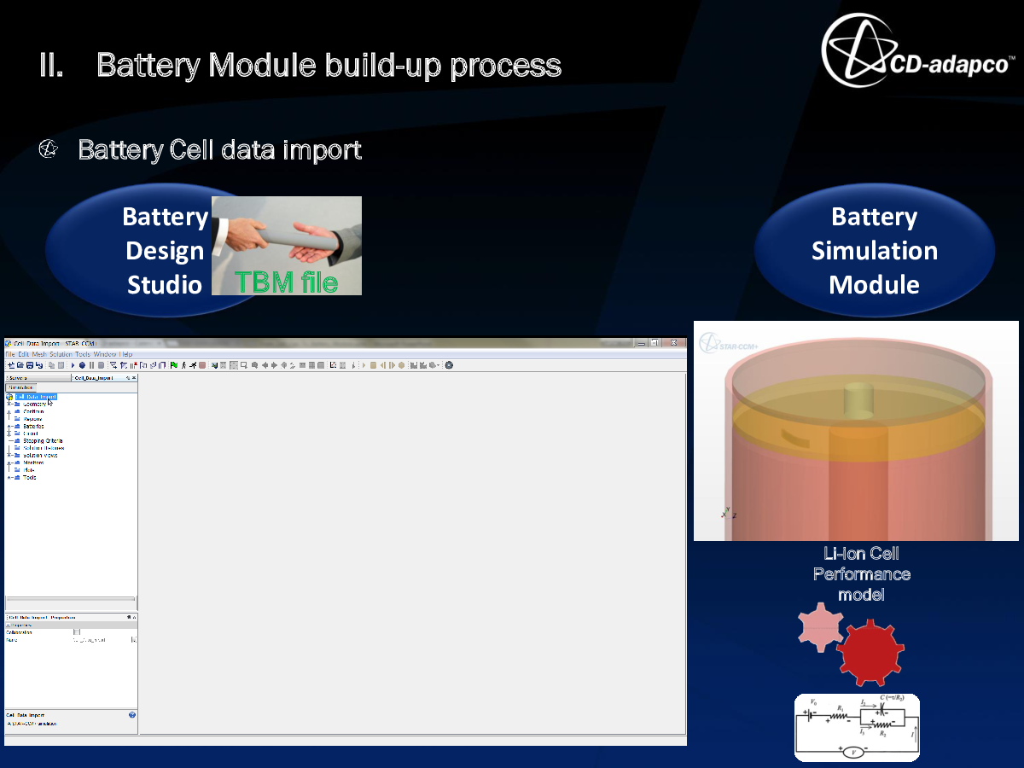Viewport: 1024px width, 768px height.
Task: Click the handshake TBM file image
Action: (287, 246)
